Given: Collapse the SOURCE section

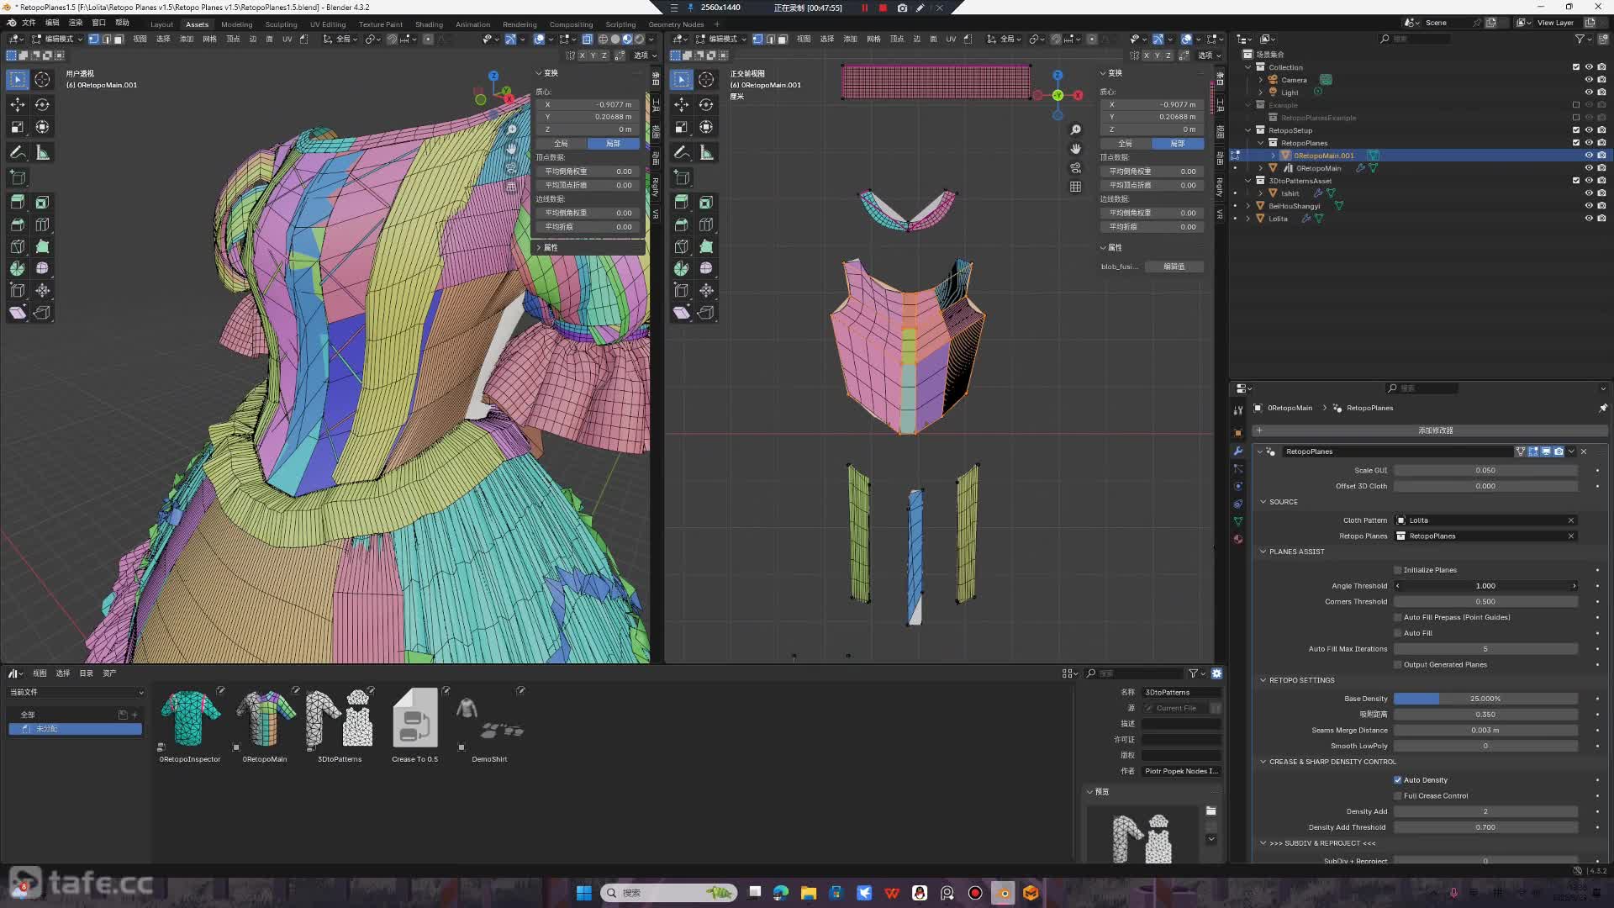Looking at the screenshot, I should tap(1263, 502).
